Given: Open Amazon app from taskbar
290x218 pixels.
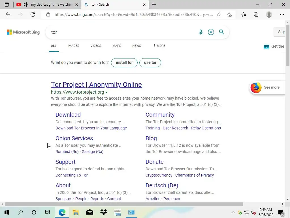Looking at the screenshot, I should point(118,212).
